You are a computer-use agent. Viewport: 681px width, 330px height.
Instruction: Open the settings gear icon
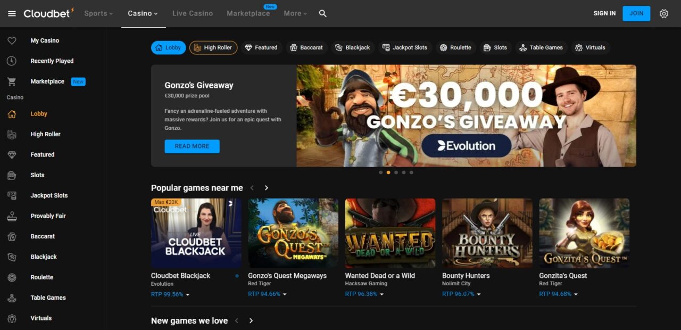(664, 13)
